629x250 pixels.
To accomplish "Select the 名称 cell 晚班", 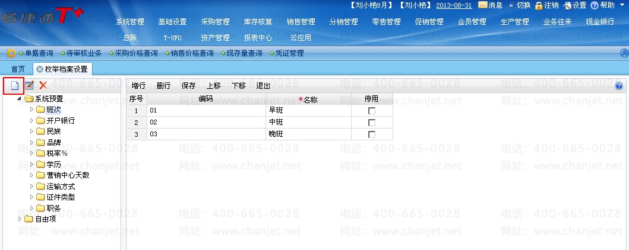I will click(x=308, y=134).
